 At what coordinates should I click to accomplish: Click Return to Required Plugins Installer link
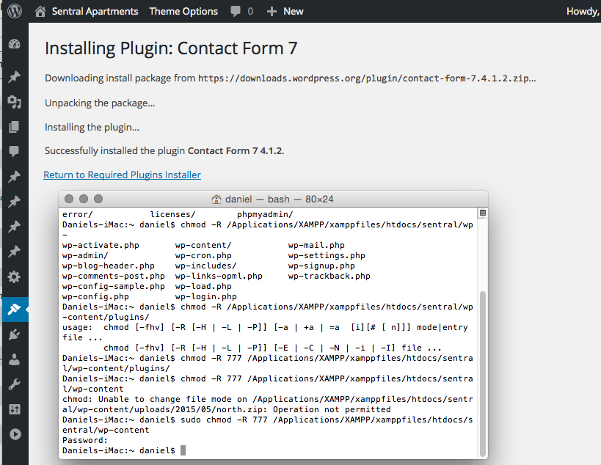(x=122, y=175)
